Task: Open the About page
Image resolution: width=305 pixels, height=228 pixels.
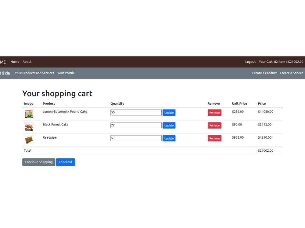Action: (x=27, y=62)
